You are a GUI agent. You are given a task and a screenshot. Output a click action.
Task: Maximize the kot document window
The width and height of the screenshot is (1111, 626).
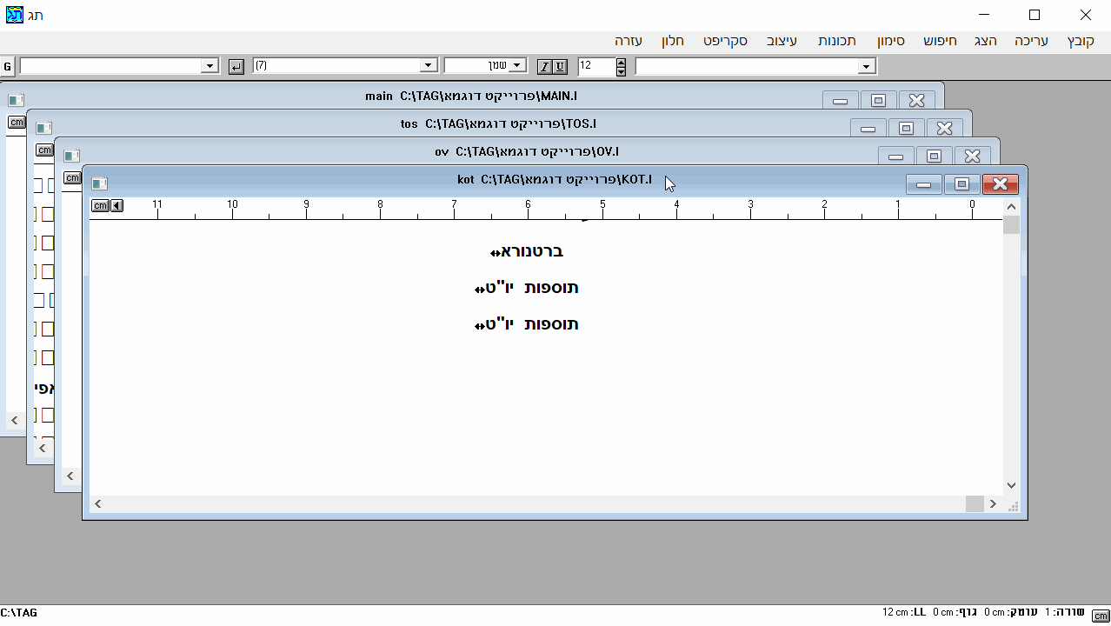point(961,184)
